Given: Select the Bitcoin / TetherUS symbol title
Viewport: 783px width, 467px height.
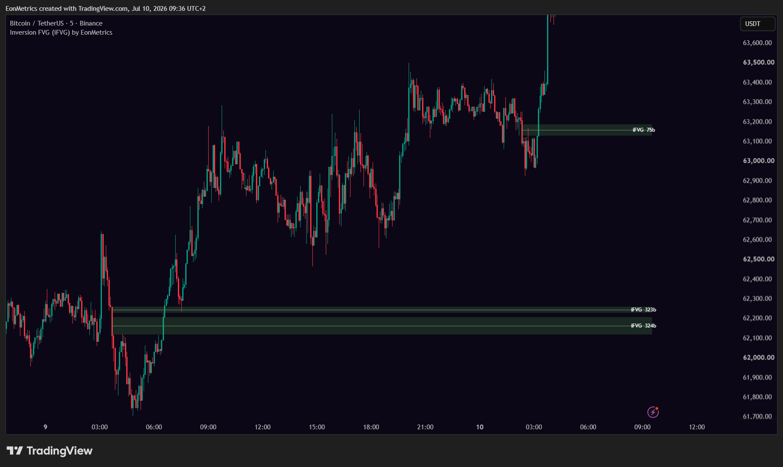Looking at the screenshot, I should click(56, 23).
